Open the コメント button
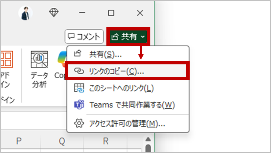 tap(84, 37)
